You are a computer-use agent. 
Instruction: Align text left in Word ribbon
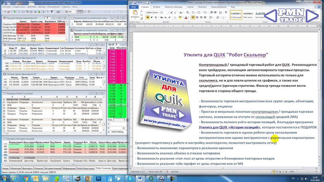(x=193, y=17)
